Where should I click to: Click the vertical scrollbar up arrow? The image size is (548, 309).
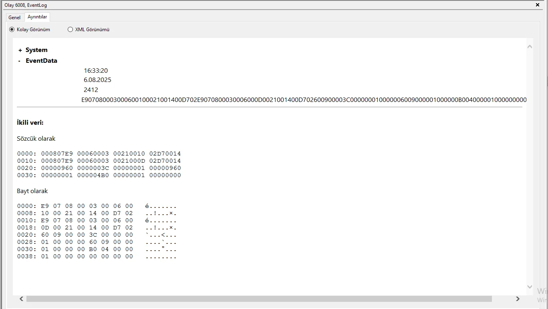(x=530, y=47)
